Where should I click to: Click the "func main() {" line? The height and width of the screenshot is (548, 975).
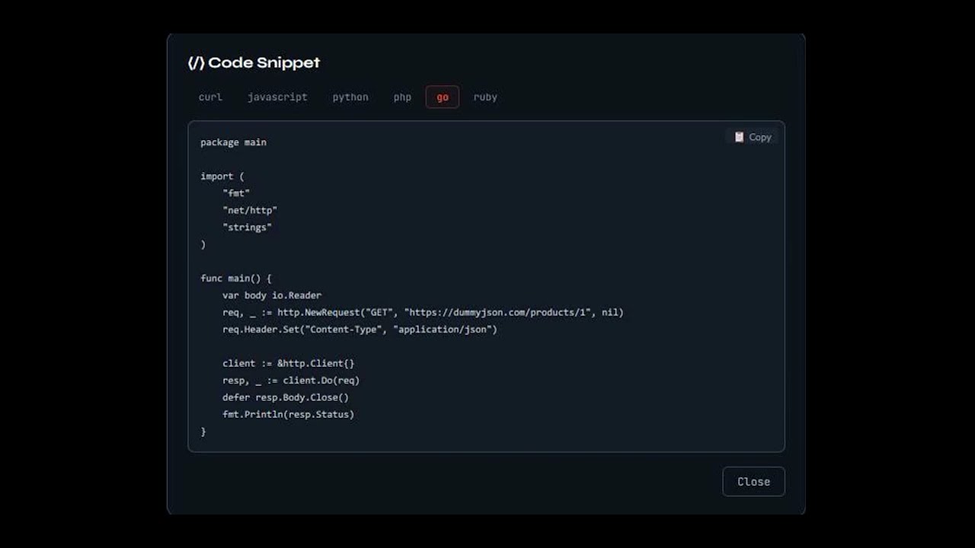point(236,278)
